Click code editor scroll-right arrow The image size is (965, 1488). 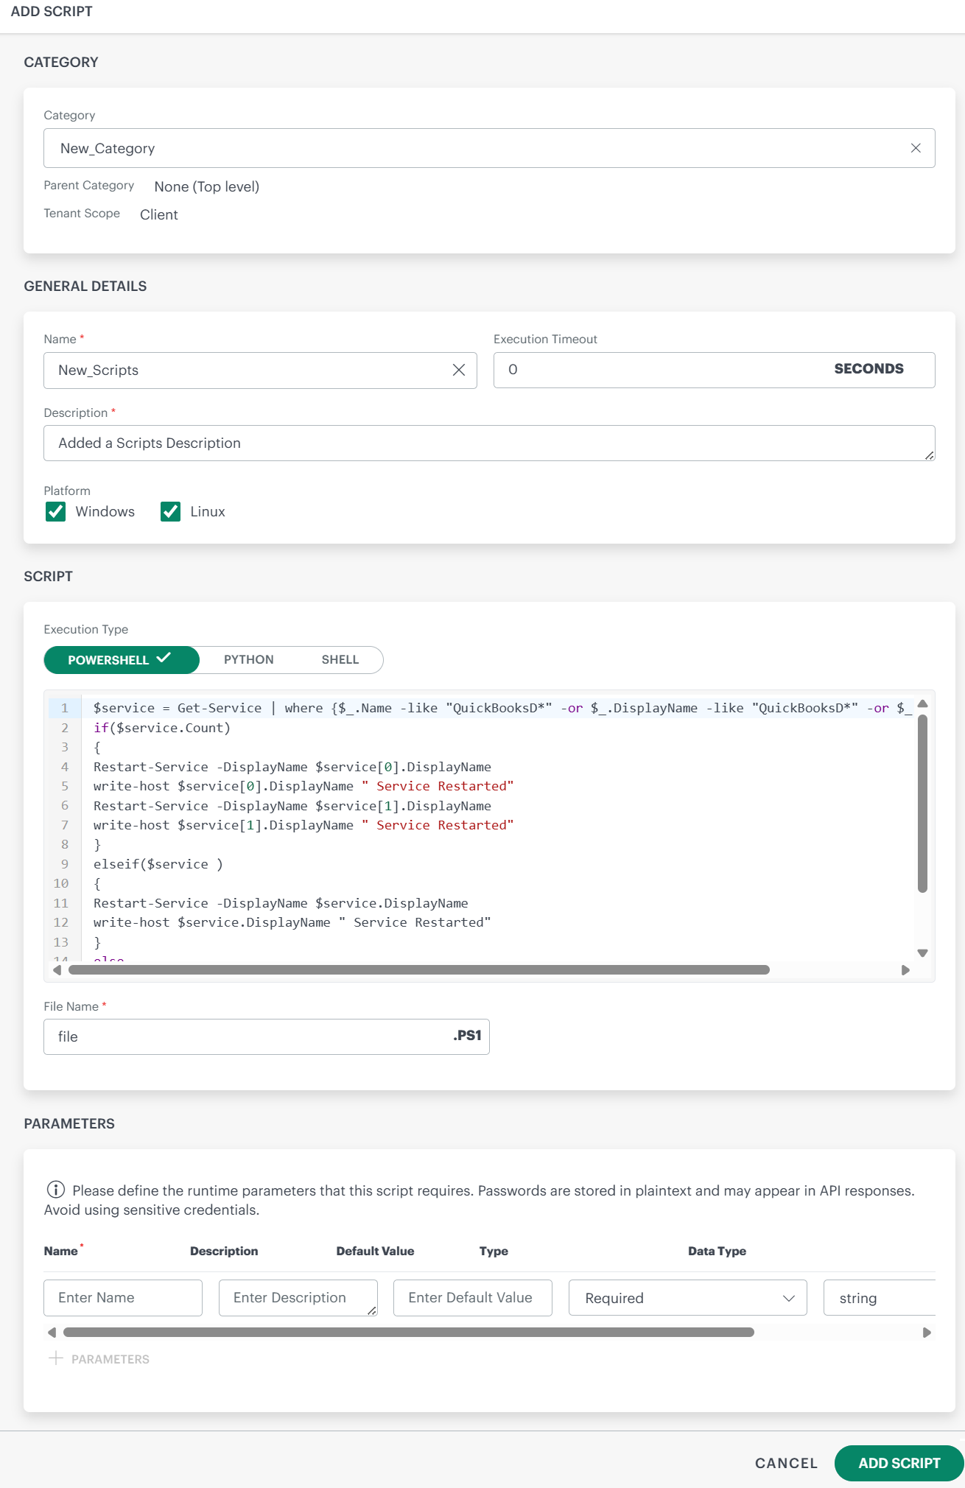pyautogui.click(x=905, y=970)
